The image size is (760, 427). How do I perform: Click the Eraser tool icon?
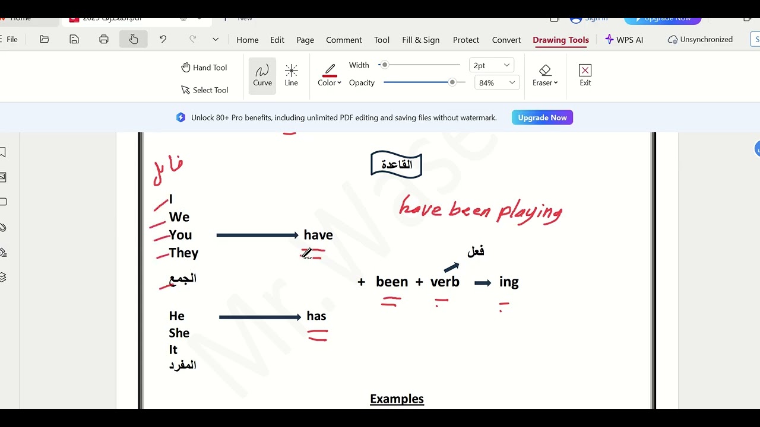click(545, 70)
